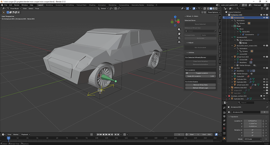Viewport: 270px width, 145px height.
Task: Select rendered viewport shading mode
Action: [216, 9]
